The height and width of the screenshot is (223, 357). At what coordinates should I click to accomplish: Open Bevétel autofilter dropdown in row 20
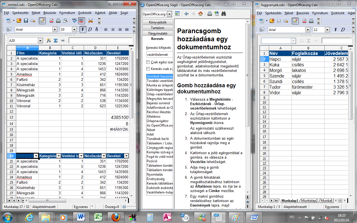[126, 156]
